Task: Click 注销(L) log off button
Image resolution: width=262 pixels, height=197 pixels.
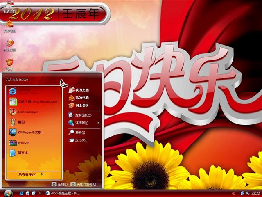Action: click(x=59, y=184)
